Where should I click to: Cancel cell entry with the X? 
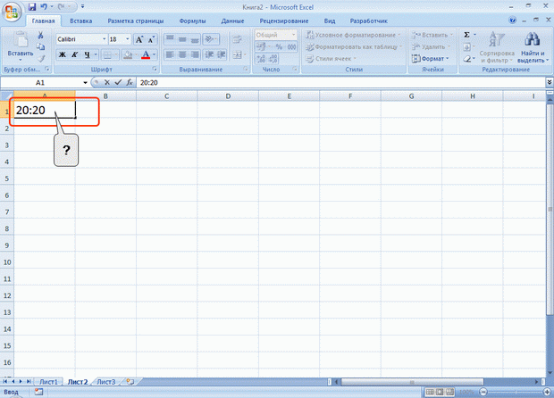click(x=107, y=83)
